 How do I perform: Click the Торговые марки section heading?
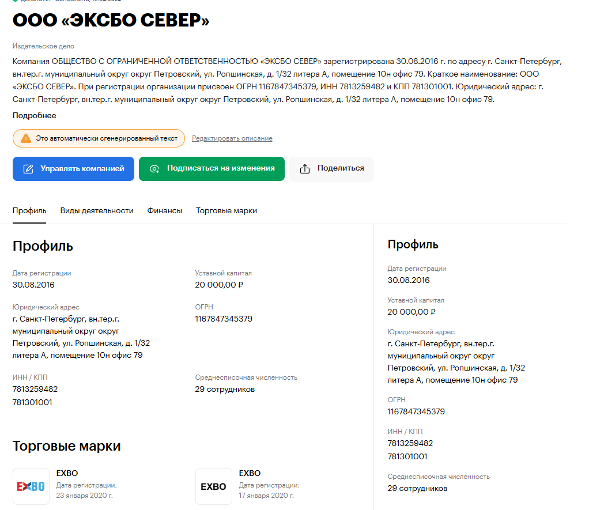pyautogui.click(x=66, y=446)
